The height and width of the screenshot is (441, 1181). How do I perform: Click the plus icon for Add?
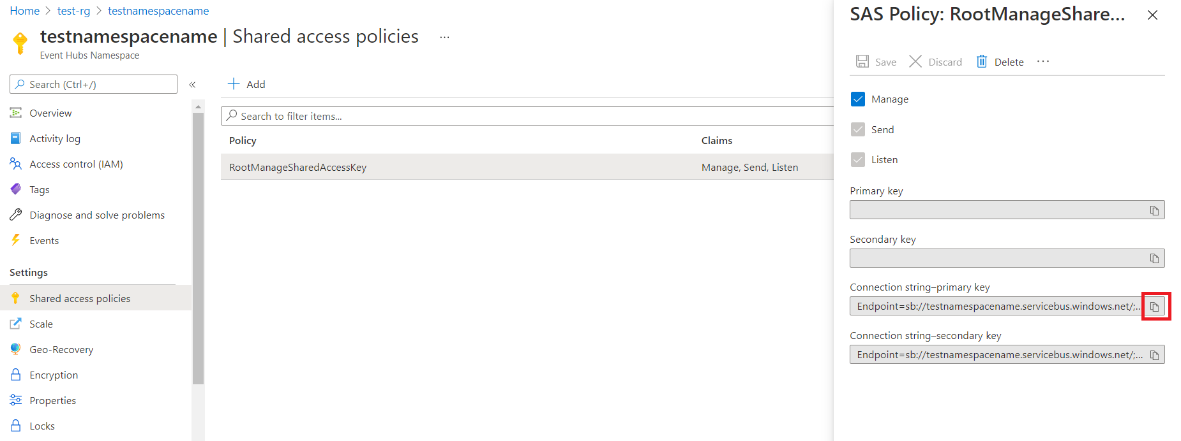(234, 83)
